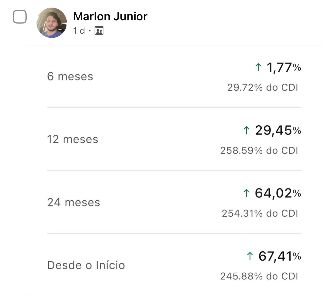The height and width of the screenshot is (302, 327).
Task: Click the 67,41% since-inception return value
Action: (280, 256)
